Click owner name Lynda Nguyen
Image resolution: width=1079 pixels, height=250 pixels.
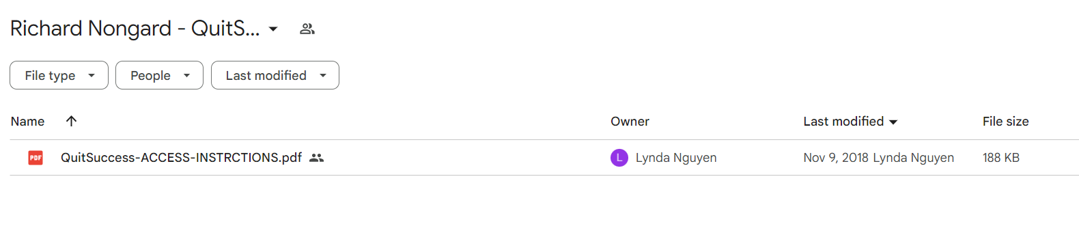tap(676, 158)
